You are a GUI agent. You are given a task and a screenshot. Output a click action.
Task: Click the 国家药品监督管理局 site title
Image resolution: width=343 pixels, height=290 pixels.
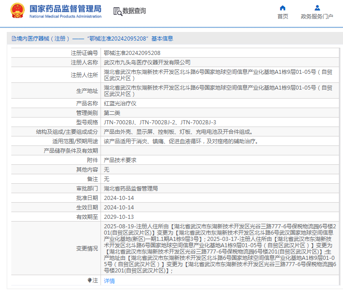tap(65, 9)
